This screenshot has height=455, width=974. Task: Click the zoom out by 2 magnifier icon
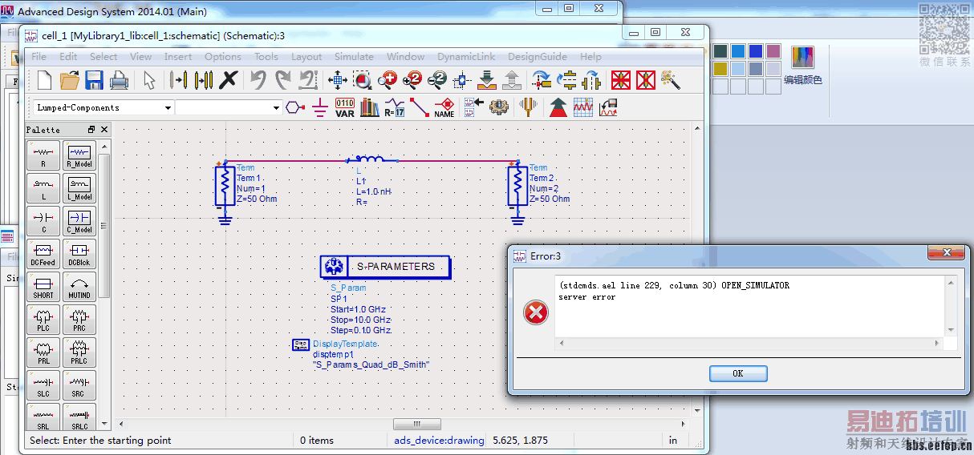(x=437, y=79)
